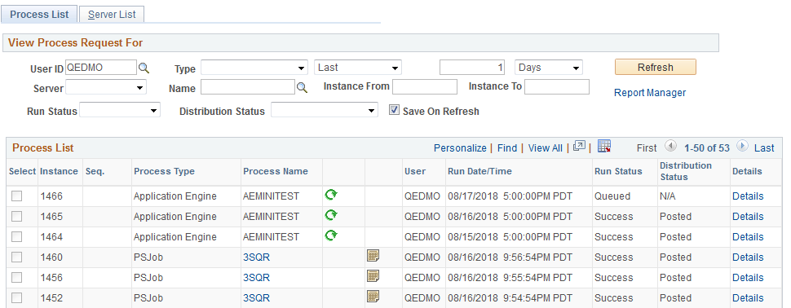Switch to Server List tab

[x=112, y=14]
